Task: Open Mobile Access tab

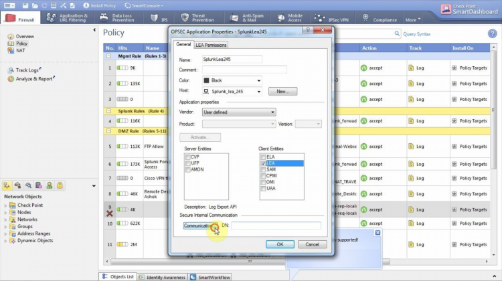Action: point(290,18)
